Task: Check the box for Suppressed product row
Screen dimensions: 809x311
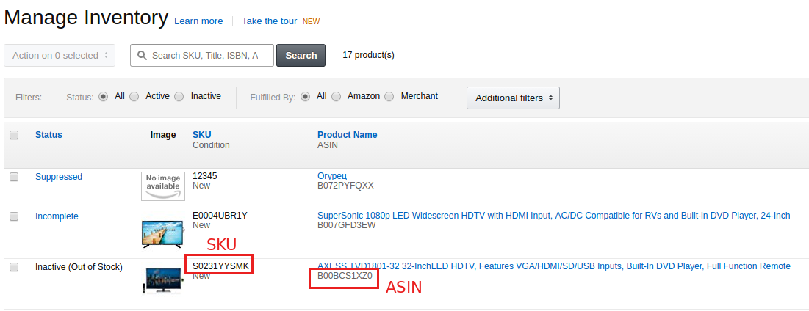Action: coord(14,177)
